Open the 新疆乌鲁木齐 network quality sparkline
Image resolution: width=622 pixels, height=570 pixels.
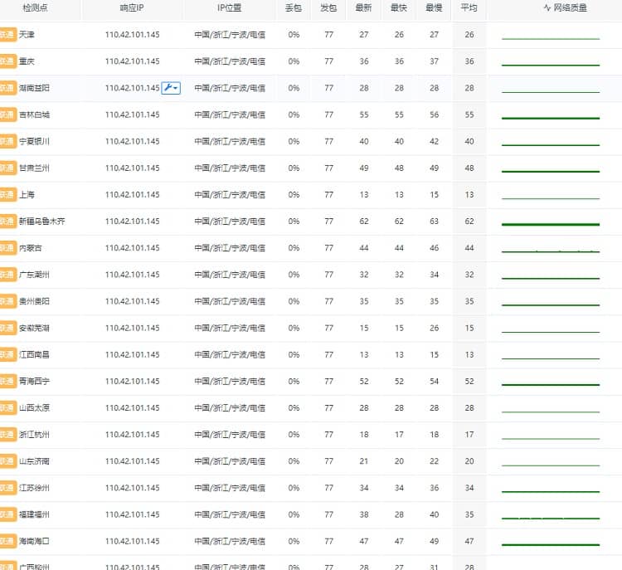(551, 224)
